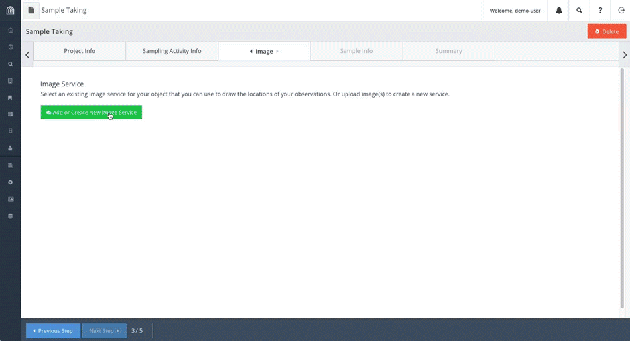
Task: Open the sidebar left-aligned lines icon
Action: [11, 165]
